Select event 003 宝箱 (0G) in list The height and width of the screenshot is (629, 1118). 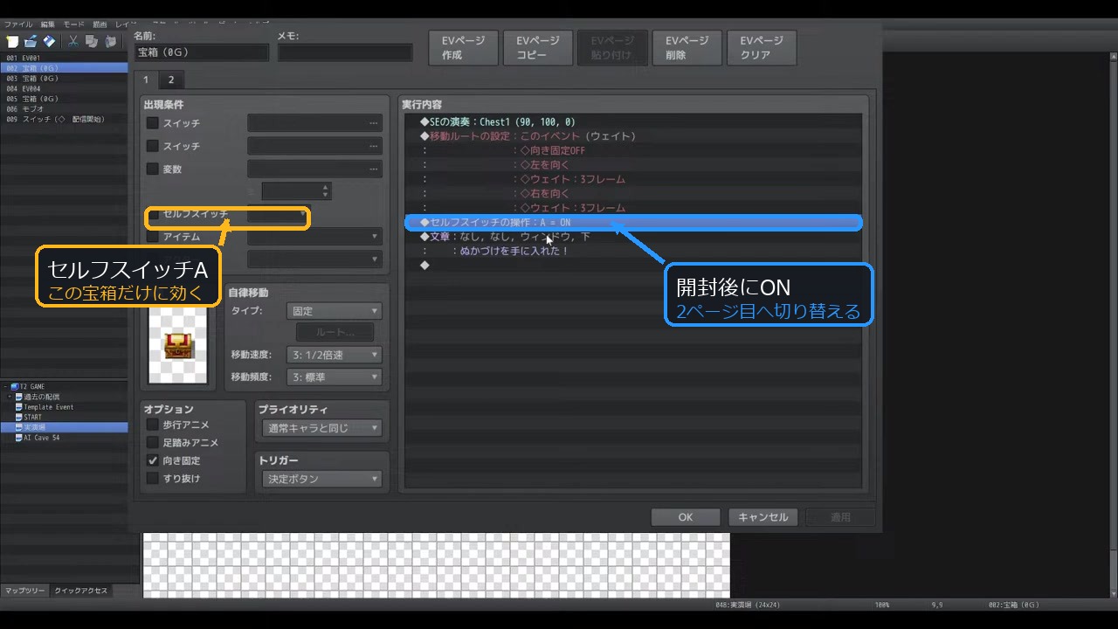click(64, 78)
